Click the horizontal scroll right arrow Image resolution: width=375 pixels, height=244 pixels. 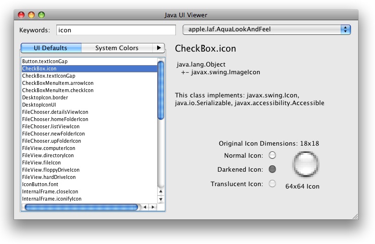tap(153, 207)
